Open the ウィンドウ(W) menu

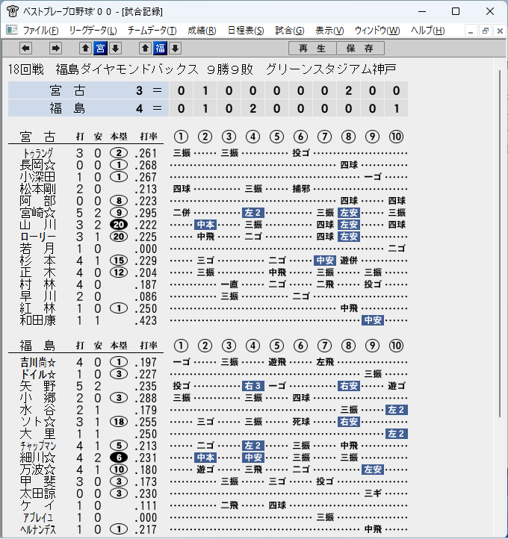[x=377, y=31]
